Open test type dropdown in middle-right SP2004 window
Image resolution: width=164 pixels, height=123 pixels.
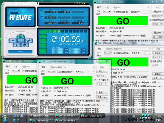click(x=127, y=49)
